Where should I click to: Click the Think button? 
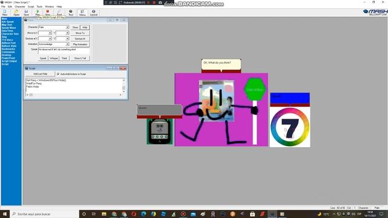64,58
